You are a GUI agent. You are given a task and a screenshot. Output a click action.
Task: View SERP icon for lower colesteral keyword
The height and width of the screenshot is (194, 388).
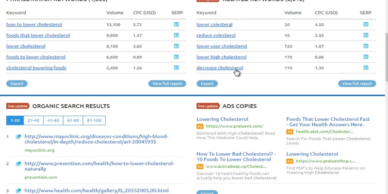[366, 24]
